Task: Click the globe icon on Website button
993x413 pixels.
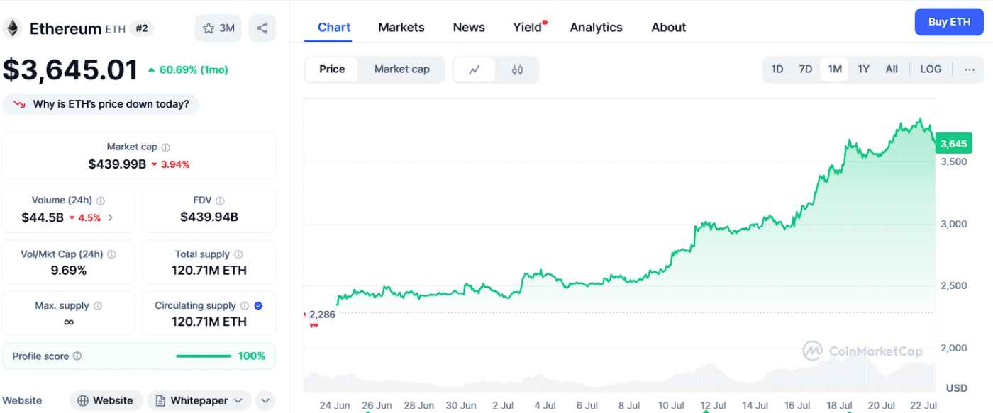Action: point(83,401)
